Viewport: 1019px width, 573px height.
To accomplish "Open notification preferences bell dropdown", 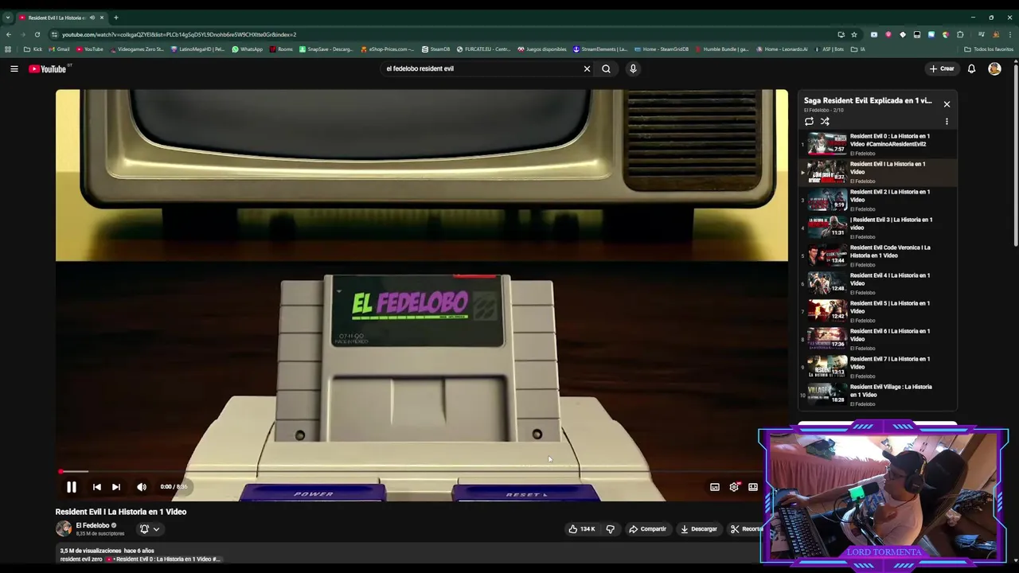I will 149,529.
